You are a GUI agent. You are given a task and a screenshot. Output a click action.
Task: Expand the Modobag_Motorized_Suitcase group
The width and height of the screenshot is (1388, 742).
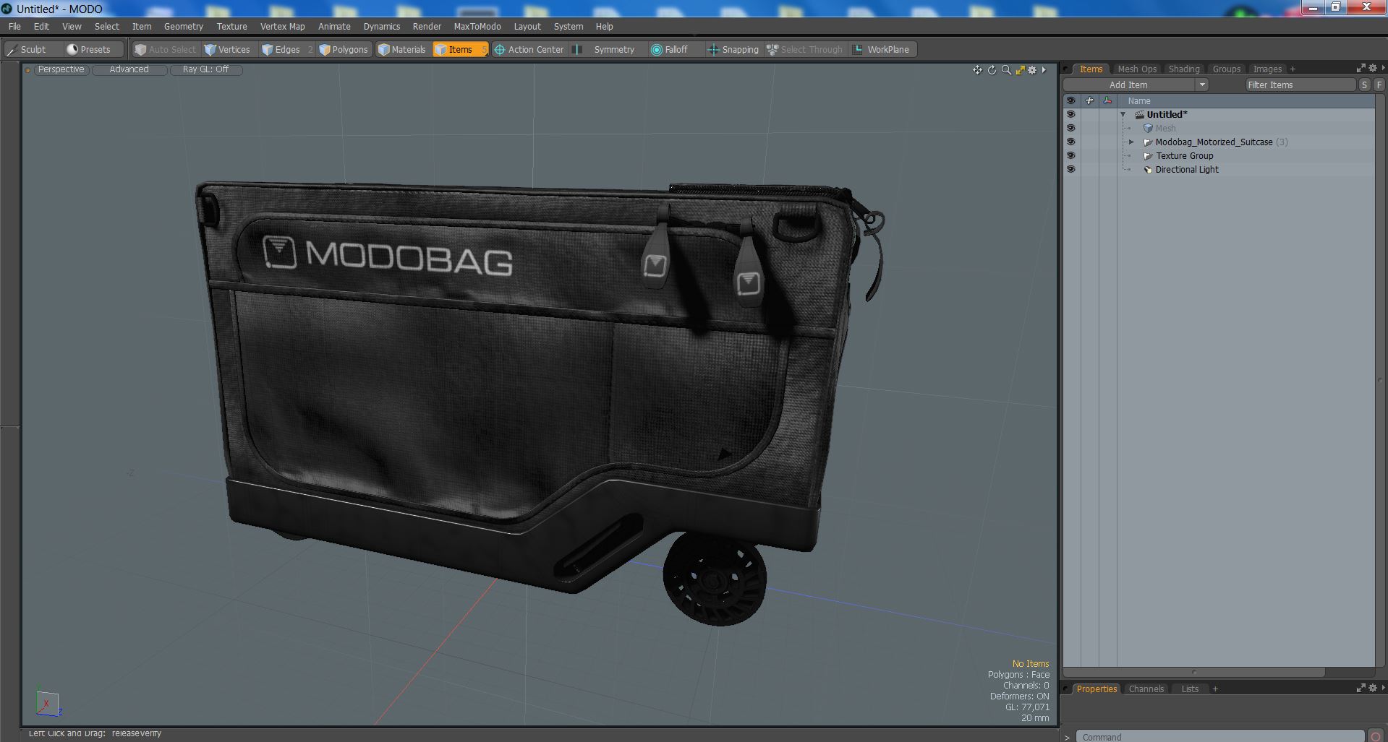(x=1132, y=142)
